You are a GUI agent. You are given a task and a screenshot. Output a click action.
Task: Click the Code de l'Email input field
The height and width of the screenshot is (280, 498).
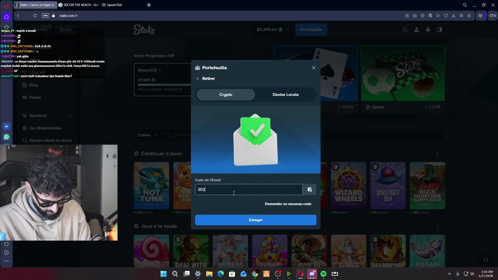tap(249, 189)
